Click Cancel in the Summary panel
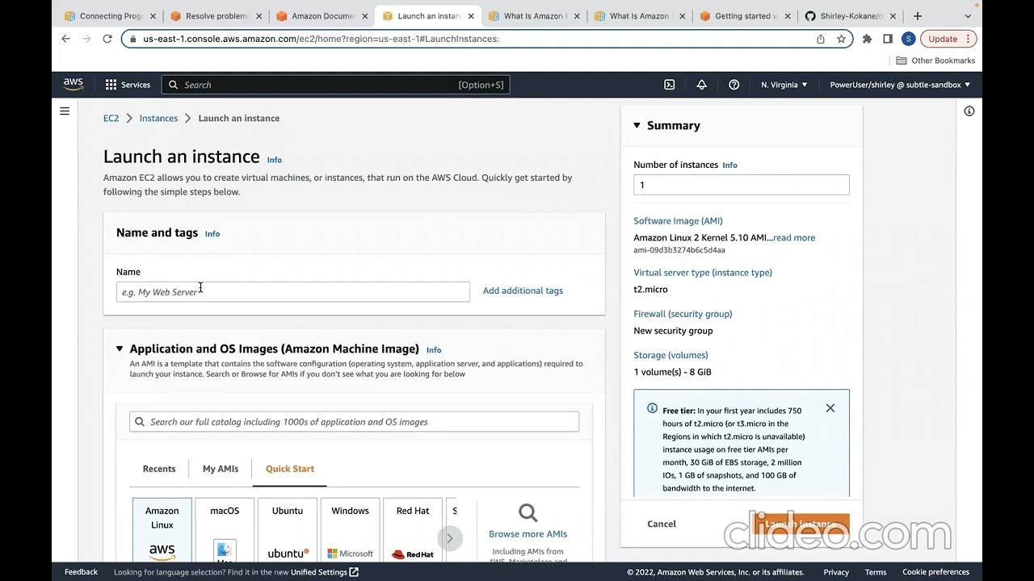1034x581 pixels. point(662,524)
